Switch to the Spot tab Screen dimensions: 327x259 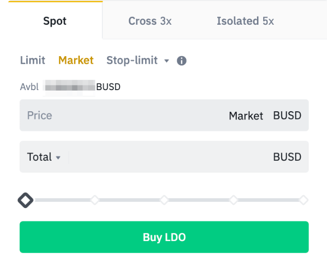point(55,21)
